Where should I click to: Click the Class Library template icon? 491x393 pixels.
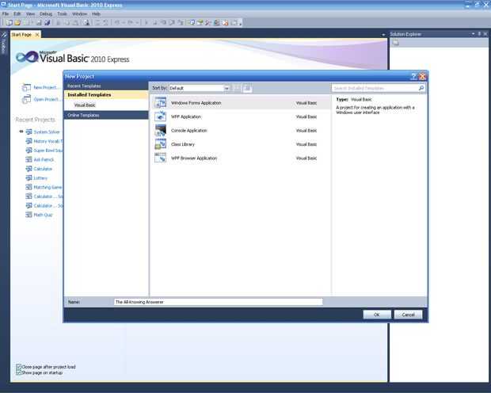[160, 144]
